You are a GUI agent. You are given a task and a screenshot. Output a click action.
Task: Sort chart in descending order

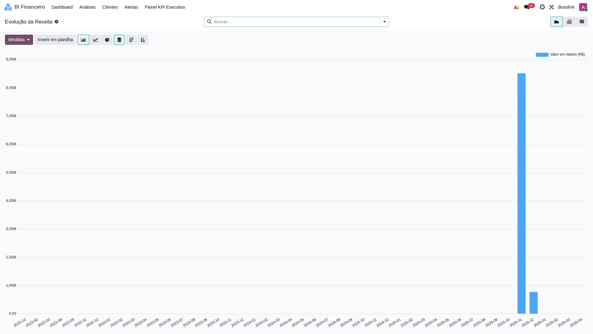[x=131, y=40]
